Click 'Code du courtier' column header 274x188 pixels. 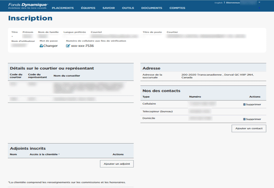tap(16, 76)
